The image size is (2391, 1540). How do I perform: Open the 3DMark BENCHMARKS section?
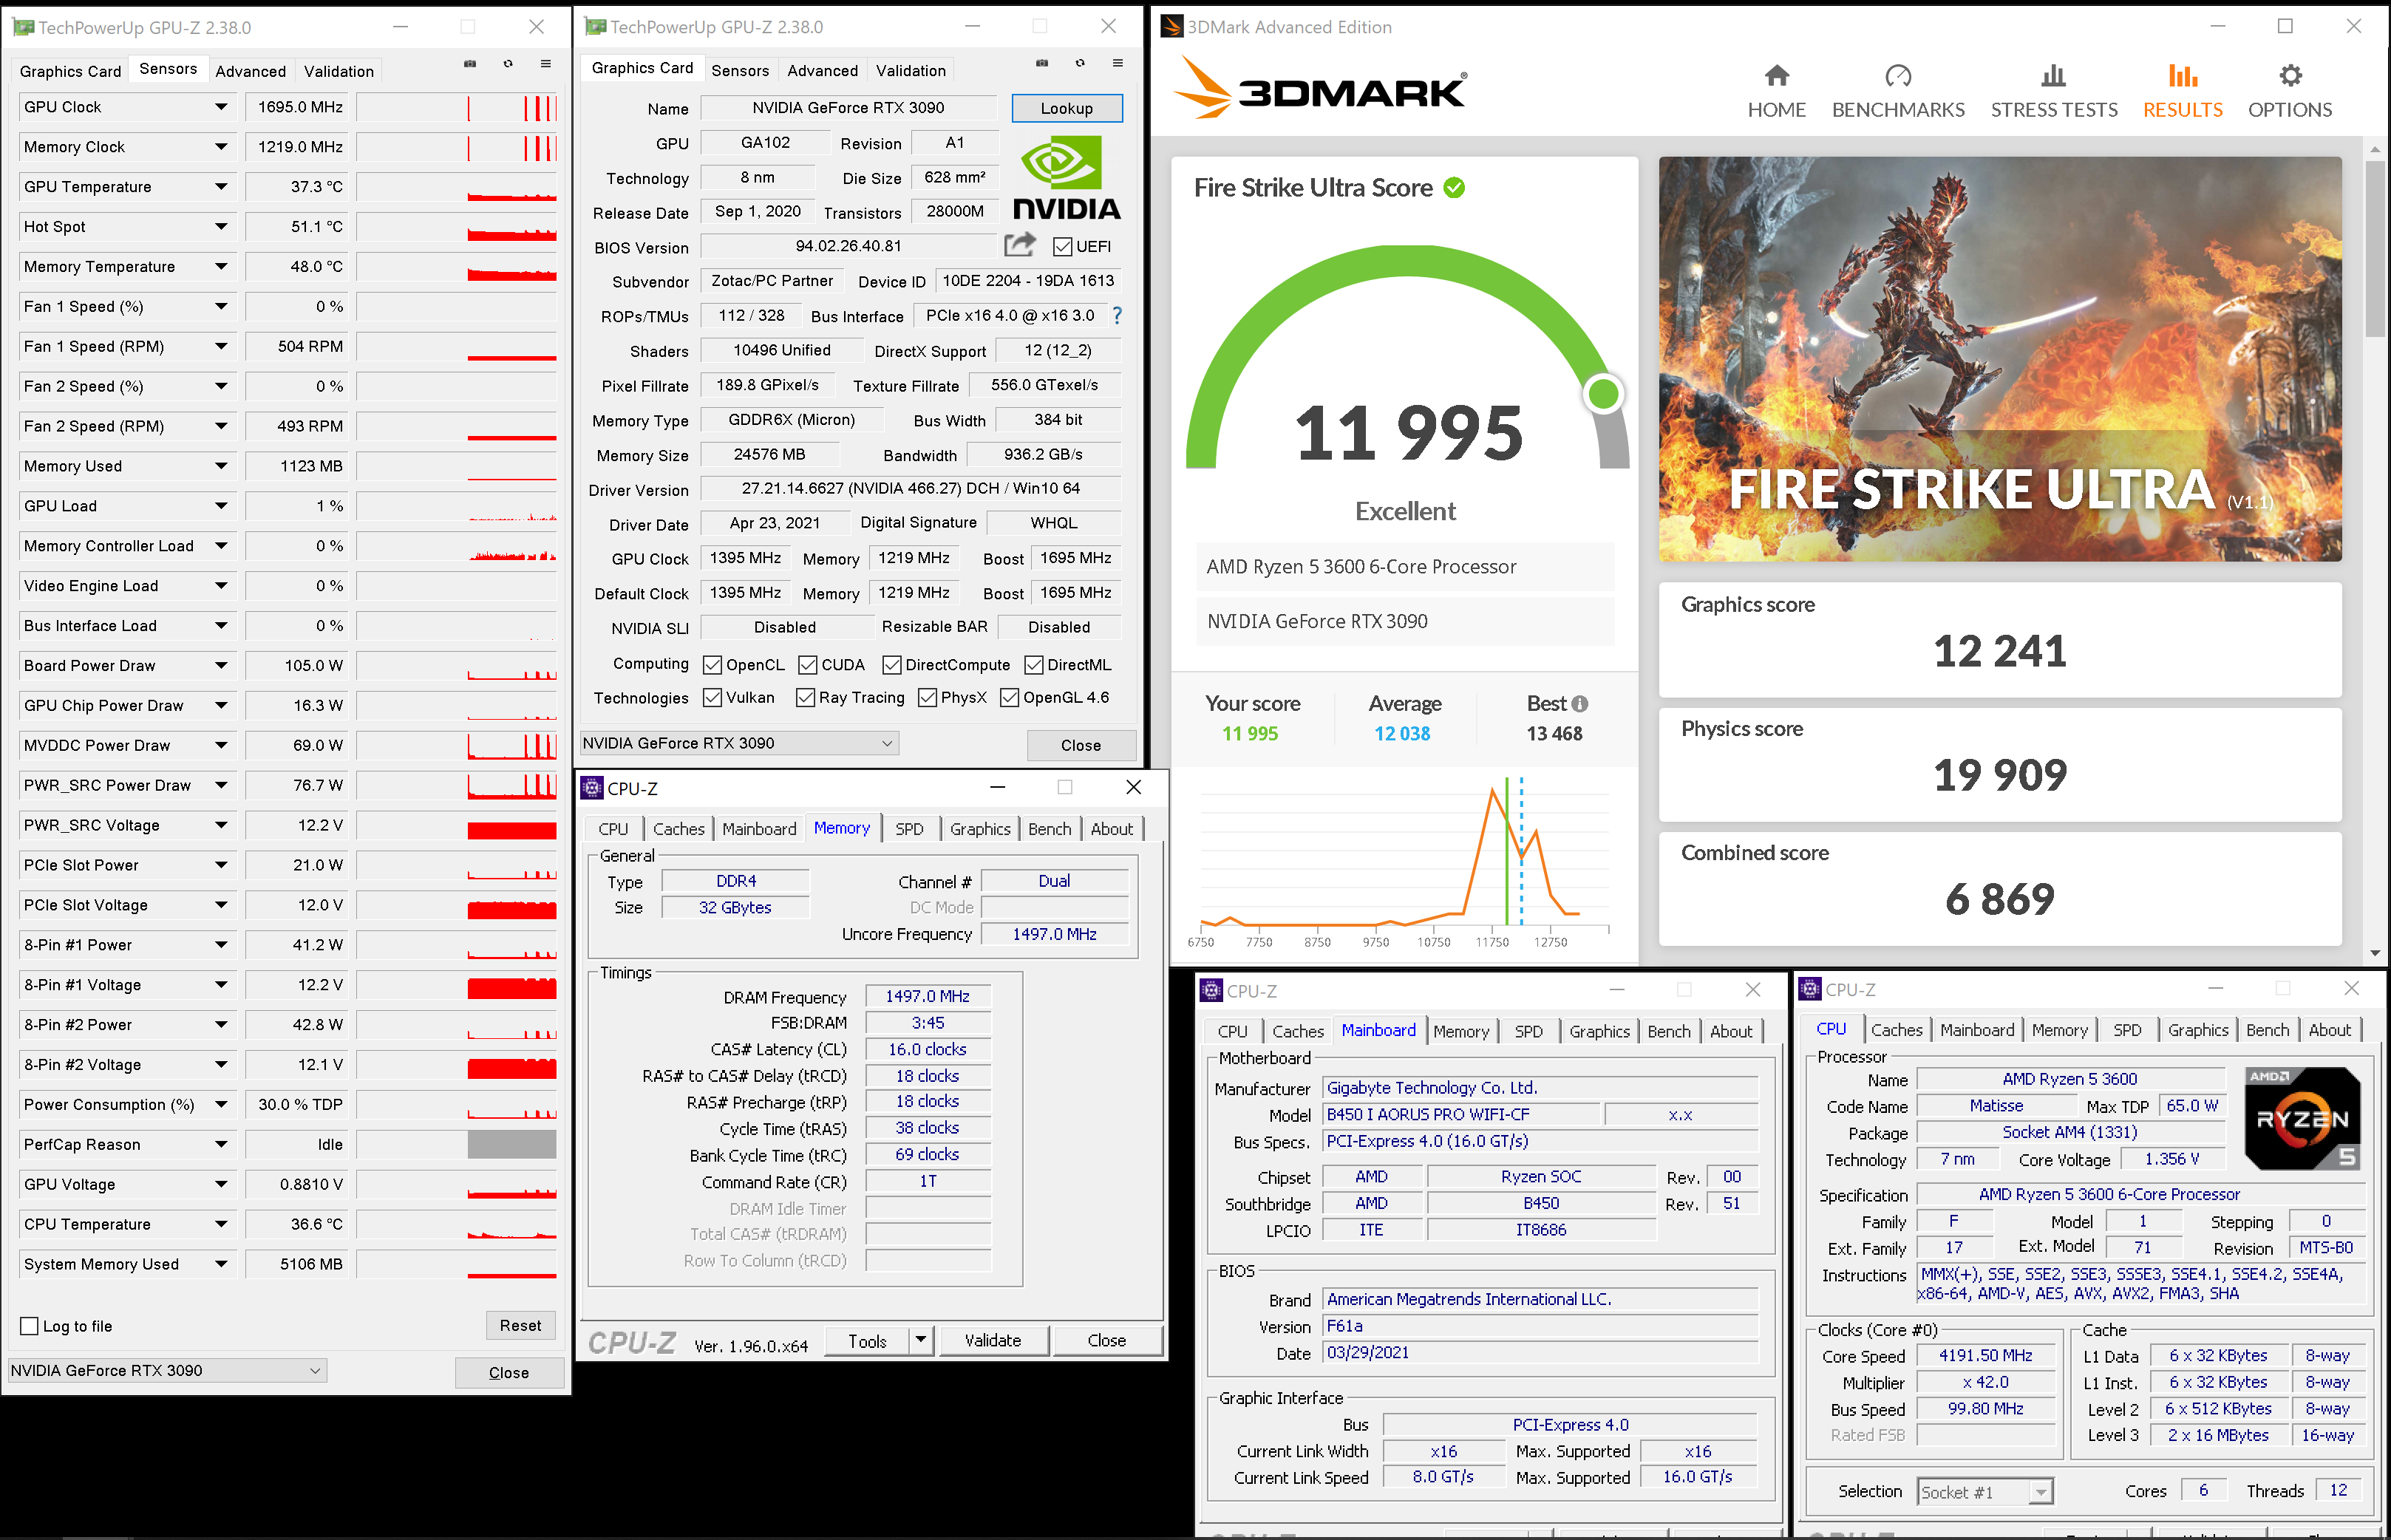(x=1897, y=92)
